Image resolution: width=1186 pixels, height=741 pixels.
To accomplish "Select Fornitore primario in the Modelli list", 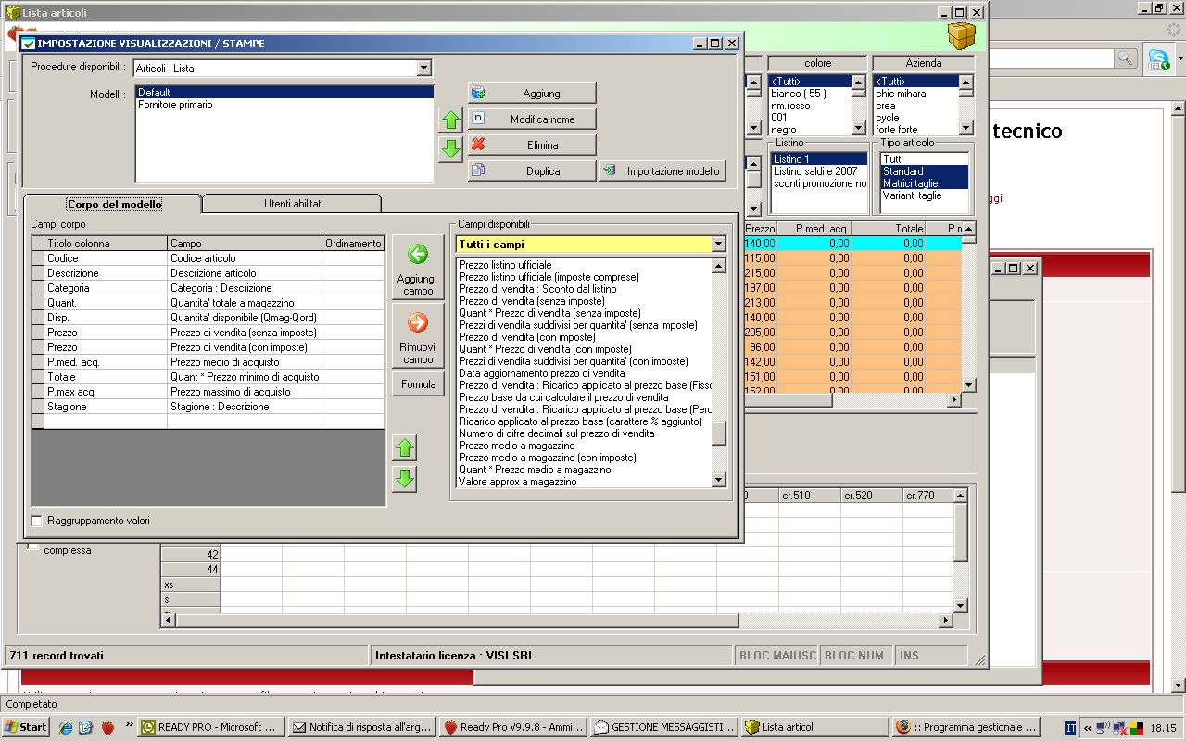I will click(x=175, y=105).
